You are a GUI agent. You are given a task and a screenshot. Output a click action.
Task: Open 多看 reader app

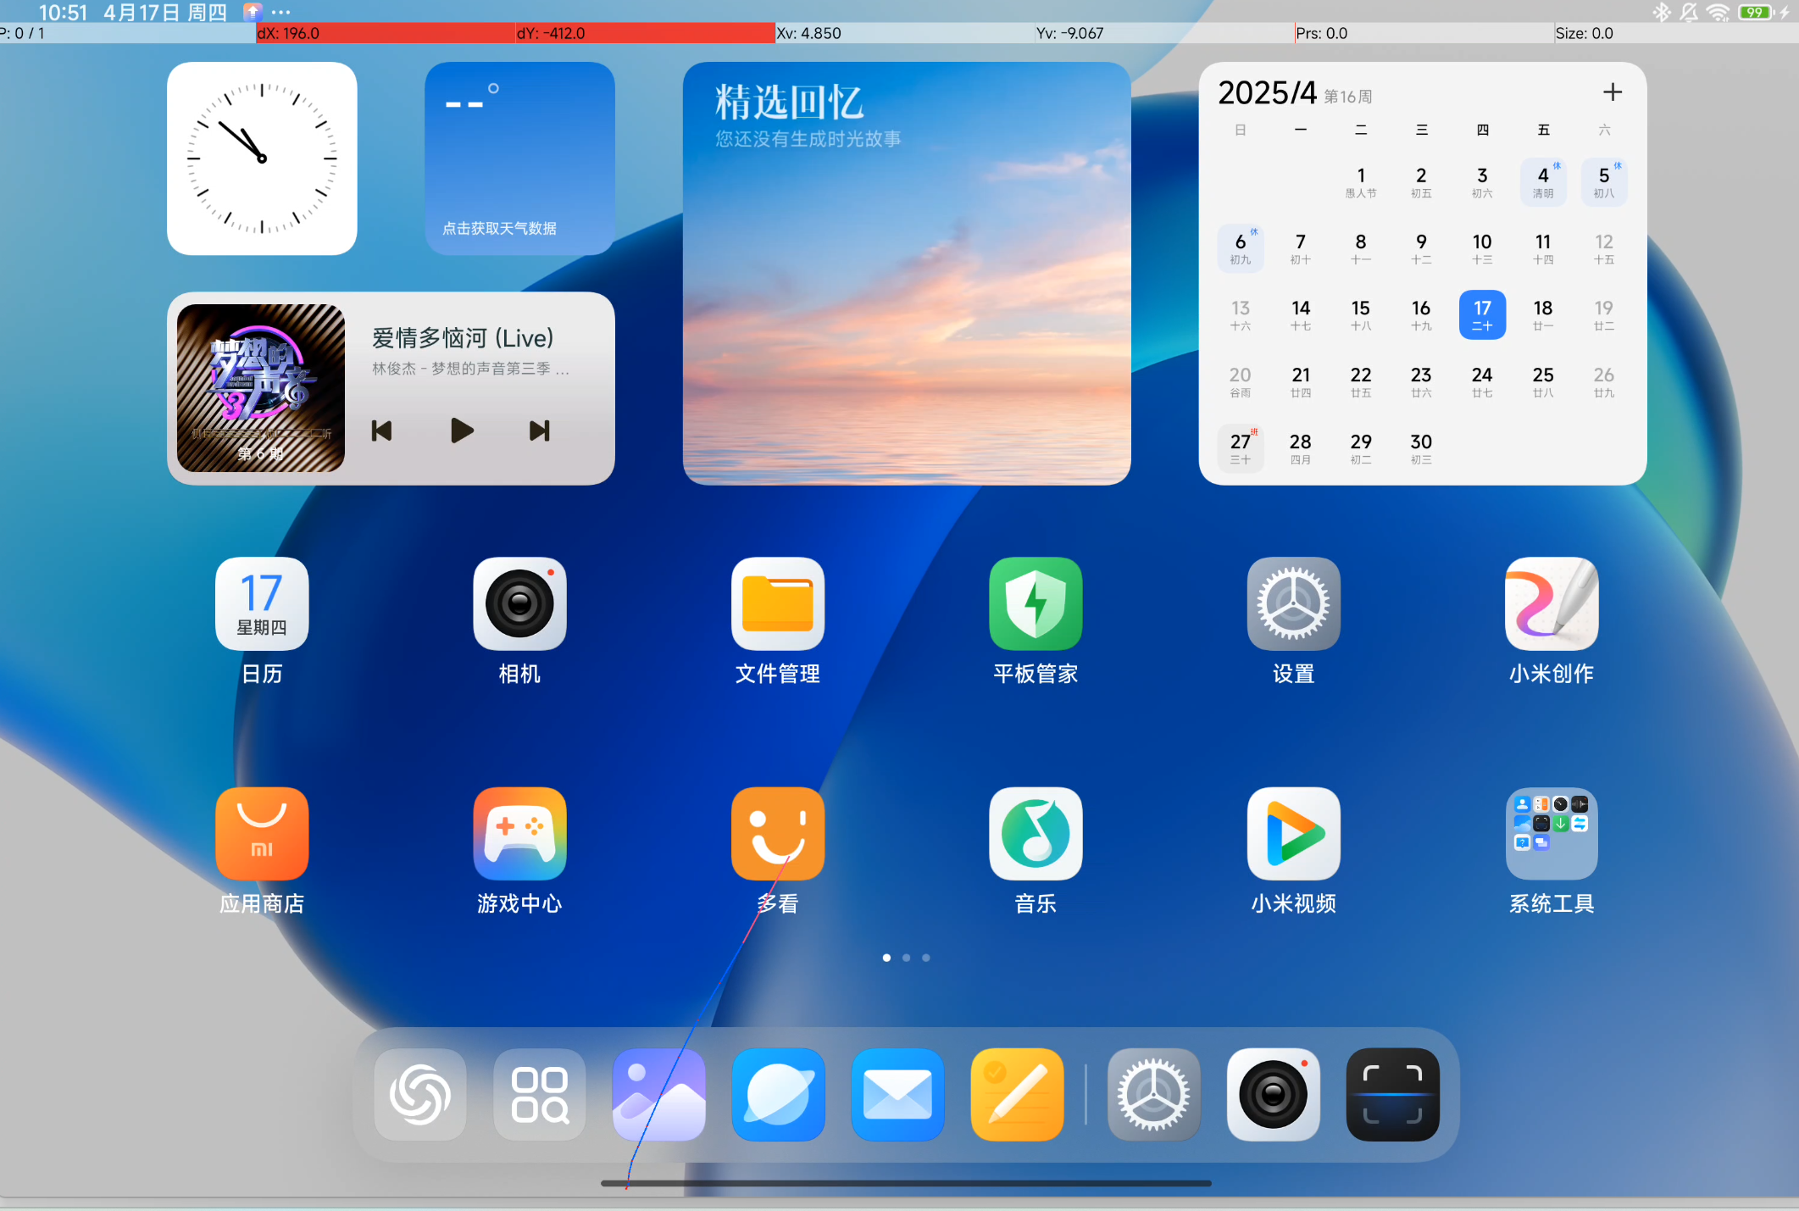point(777,834)
